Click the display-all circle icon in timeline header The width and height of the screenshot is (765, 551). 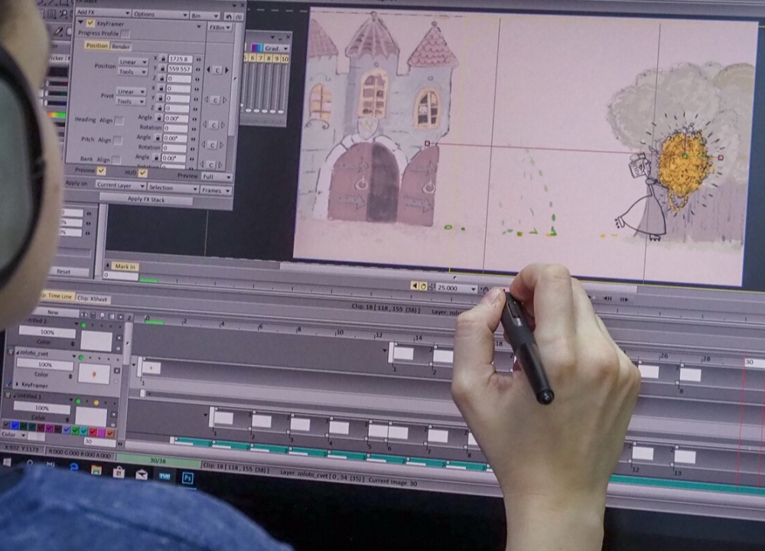pos(103,316)
